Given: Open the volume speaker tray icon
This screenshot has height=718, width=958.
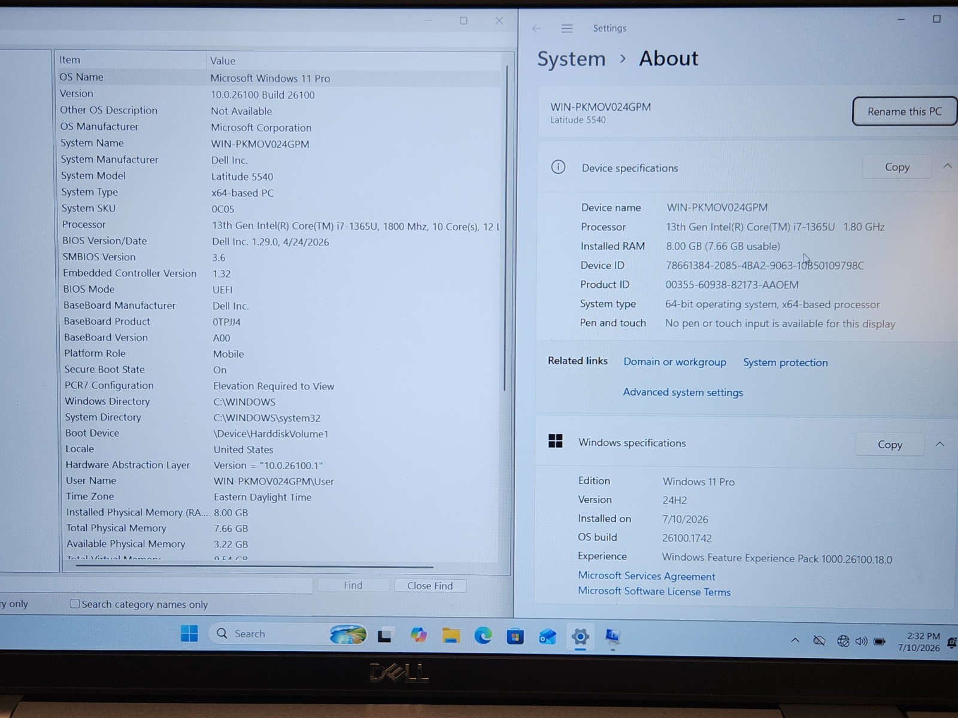Looking at the screenshot, I should (861, 641).
